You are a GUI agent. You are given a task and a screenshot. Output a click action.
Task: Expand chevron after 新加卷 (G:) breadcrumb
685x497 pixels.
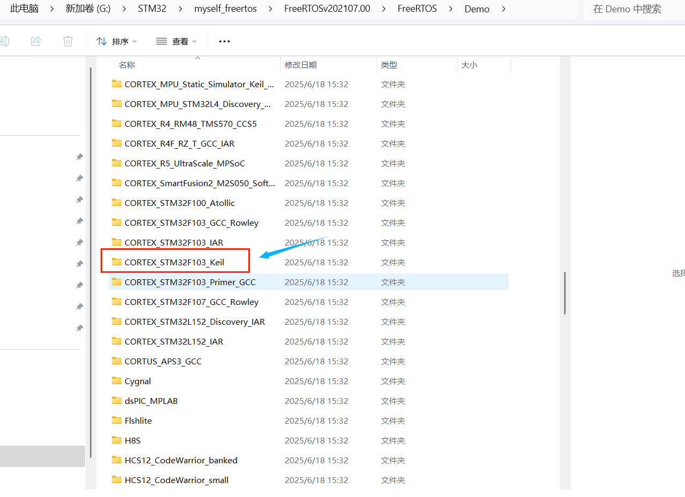124,9
